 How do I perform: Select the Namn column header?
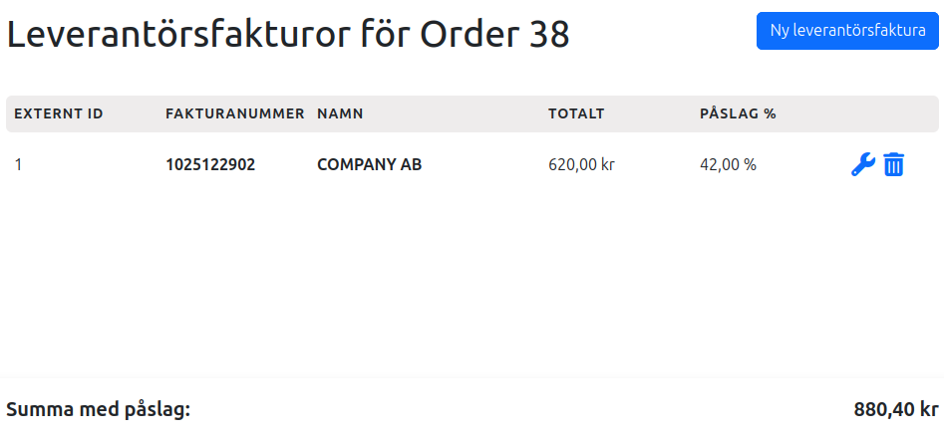pos(340,113)
